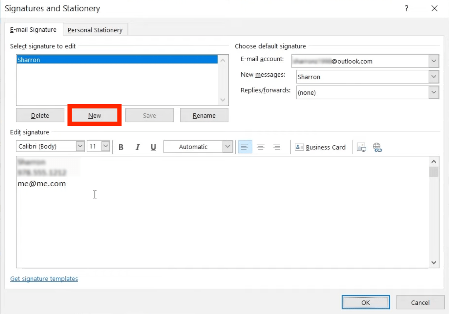Click the Save signature button

[x=149, y=115]
